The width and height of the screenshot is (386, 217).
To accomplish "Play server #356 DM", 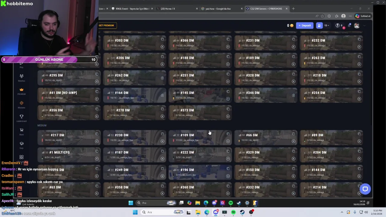I will 97,116.
